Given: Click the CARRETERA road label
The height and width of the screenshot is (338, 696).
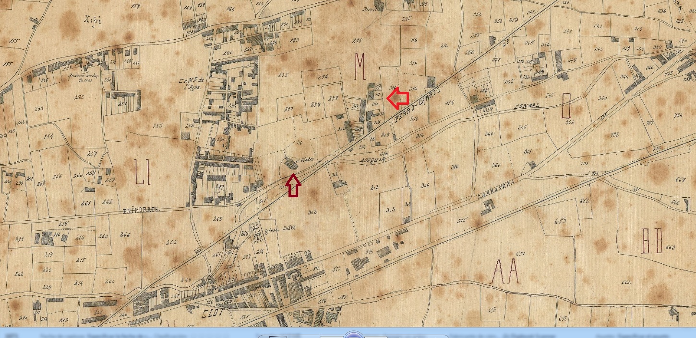Looking at the screenshot, I should click(496, 190).
